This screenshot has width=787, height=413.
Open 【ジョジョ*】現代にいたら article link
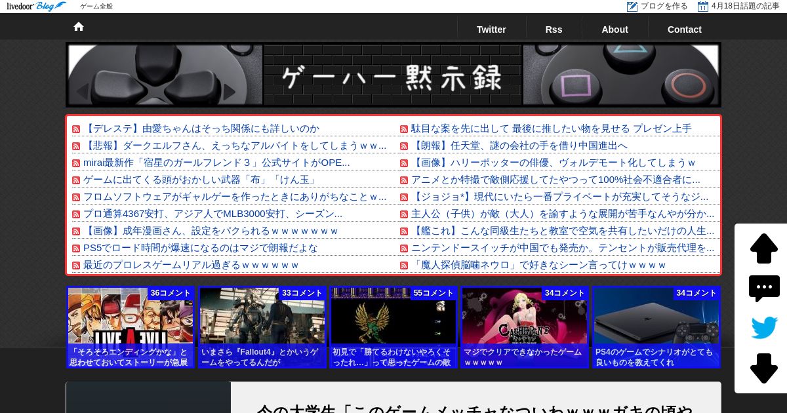point(560,197)
